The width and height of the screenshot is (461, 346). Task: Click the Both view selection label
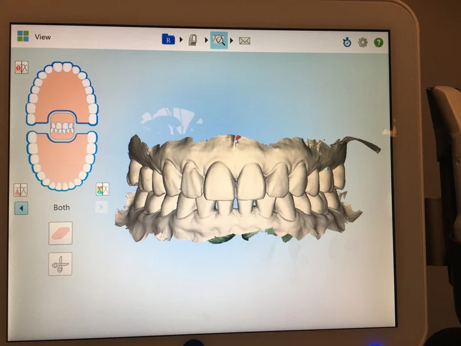click(x=61, y=208)
